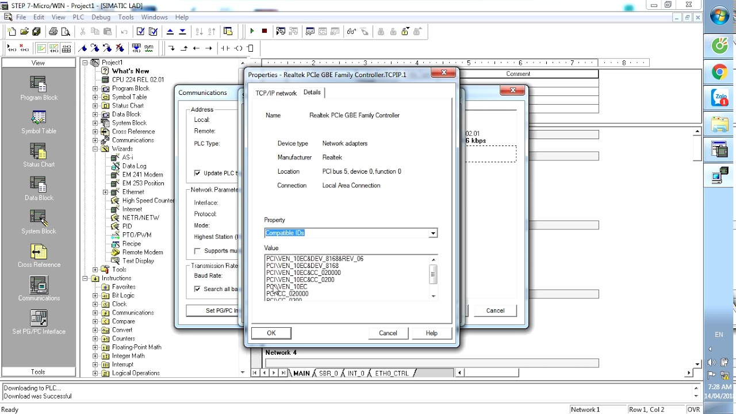Toggle the Update PLC type checkbox
The width and height of the screenshot is (736, 414).
197,173
